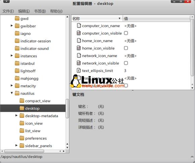
Task: Check the network_icon_visible checkbox
Action: click(x=126, y=63)
